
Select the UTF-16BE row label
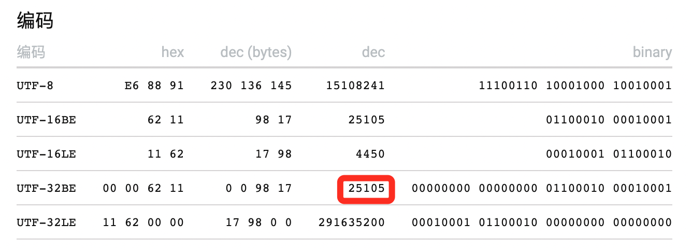[47, 120]
